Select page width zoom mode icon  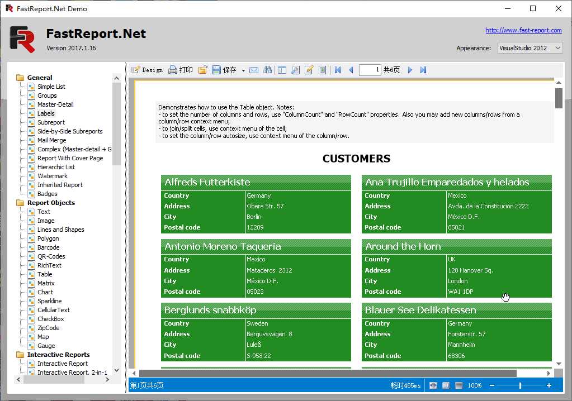[x=433, y=385]
